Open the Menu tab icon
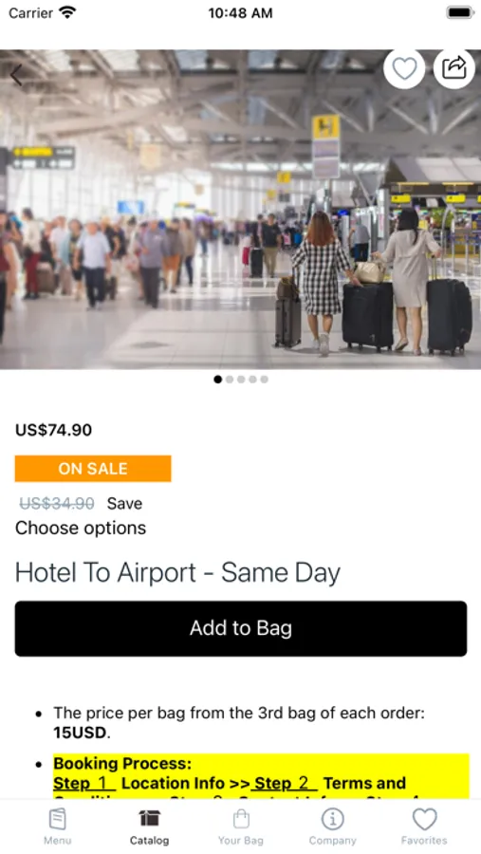 click(57, 819)
